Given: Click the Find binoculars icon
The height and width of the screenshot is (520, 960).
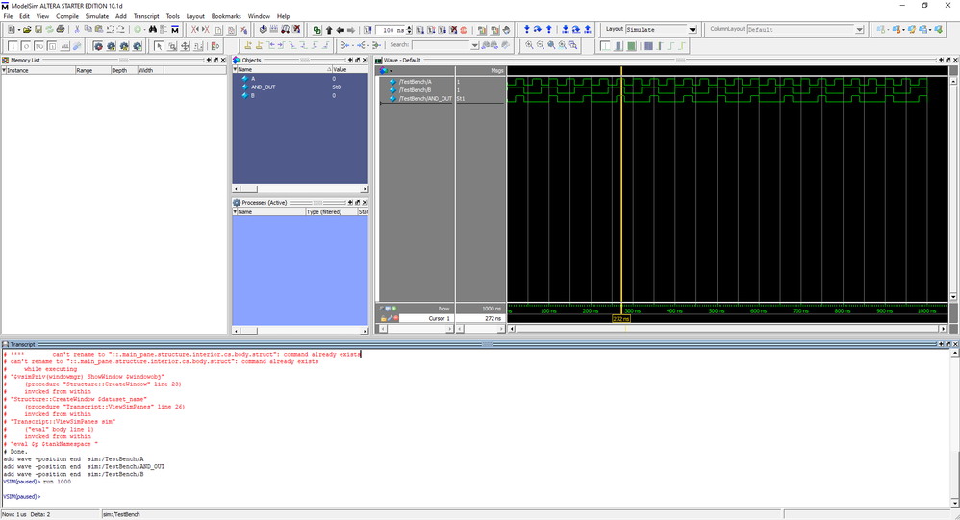Looking at the screenshot, I should [x=152, y=30].
